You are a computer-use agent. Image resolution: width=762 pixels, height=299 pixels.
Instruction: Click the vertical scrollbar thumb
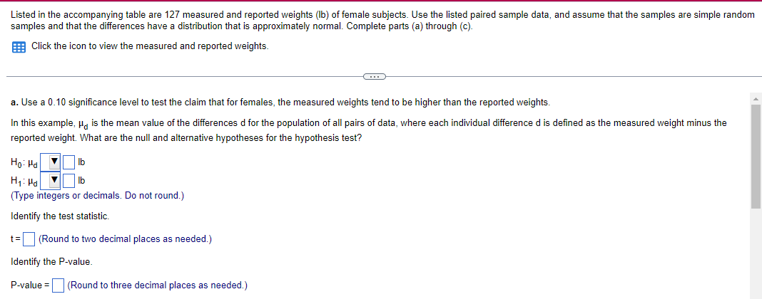tap(756, 156)
